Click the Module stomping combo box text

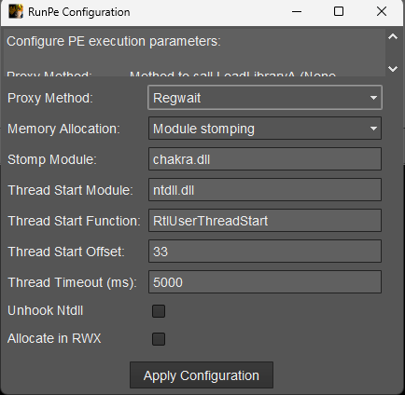(x=203, y=129)
